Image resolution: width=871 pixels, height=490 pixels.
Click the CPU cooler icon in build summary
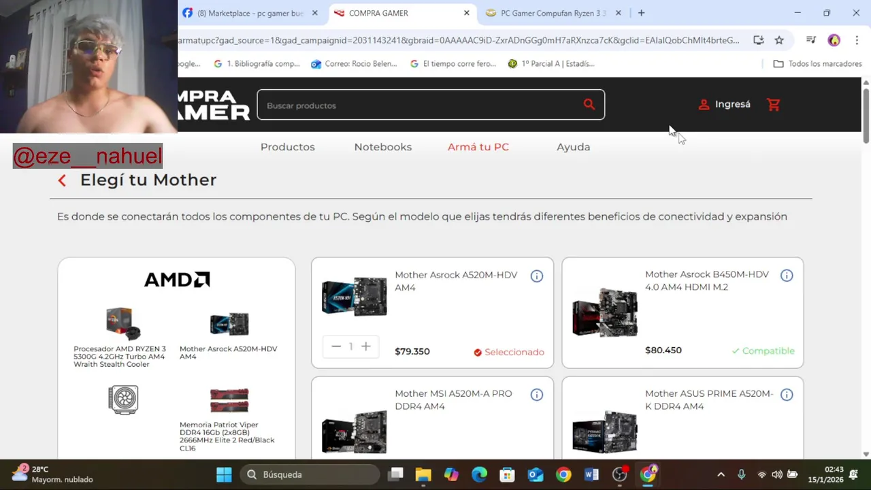pos(123,399)
